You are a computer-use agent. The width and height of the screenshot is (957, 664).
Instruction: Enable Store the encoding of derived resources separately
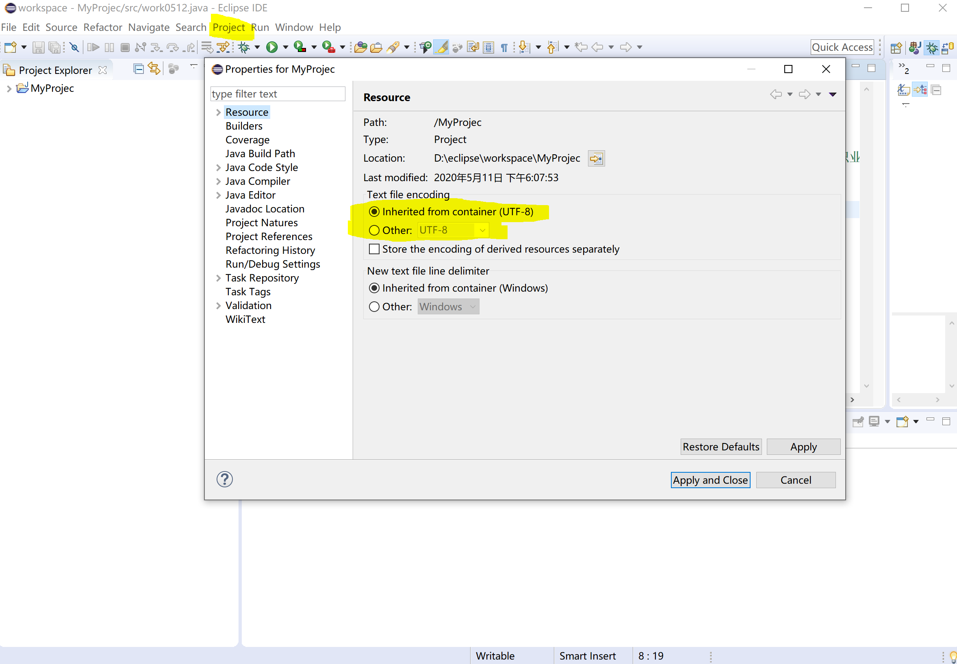(374, 249)
